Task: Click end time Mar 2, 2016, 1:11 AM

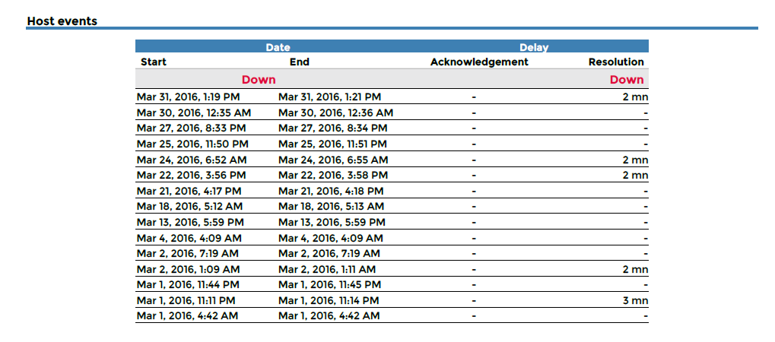Action: 327,269
